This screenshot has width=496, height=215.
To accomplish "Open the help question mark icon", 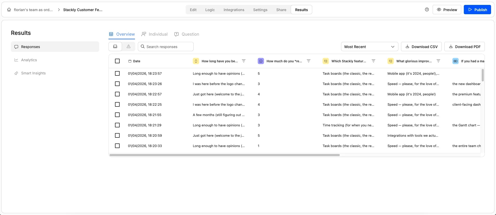I will click(427, 10).
